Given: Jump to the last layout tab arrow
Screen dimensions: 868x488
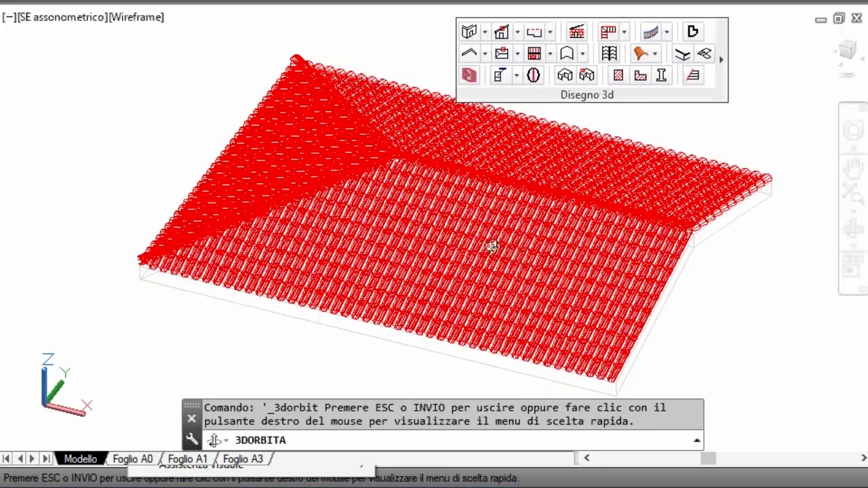Looking at the screenshot, I should (45, 459).
